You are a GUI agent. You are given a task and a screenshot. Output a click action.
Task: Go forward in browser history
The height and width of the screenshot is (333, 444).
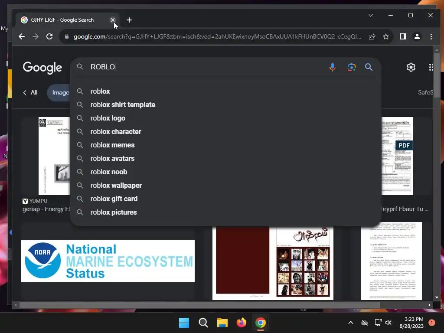click(36, 36)
